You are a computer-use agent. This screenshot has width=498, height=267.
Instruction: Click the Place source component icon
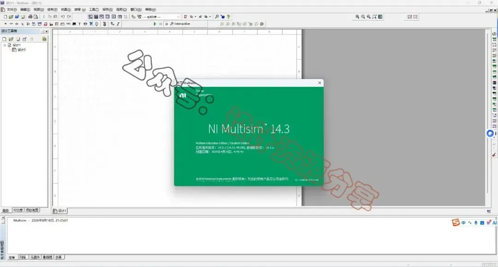coord(6,24)
